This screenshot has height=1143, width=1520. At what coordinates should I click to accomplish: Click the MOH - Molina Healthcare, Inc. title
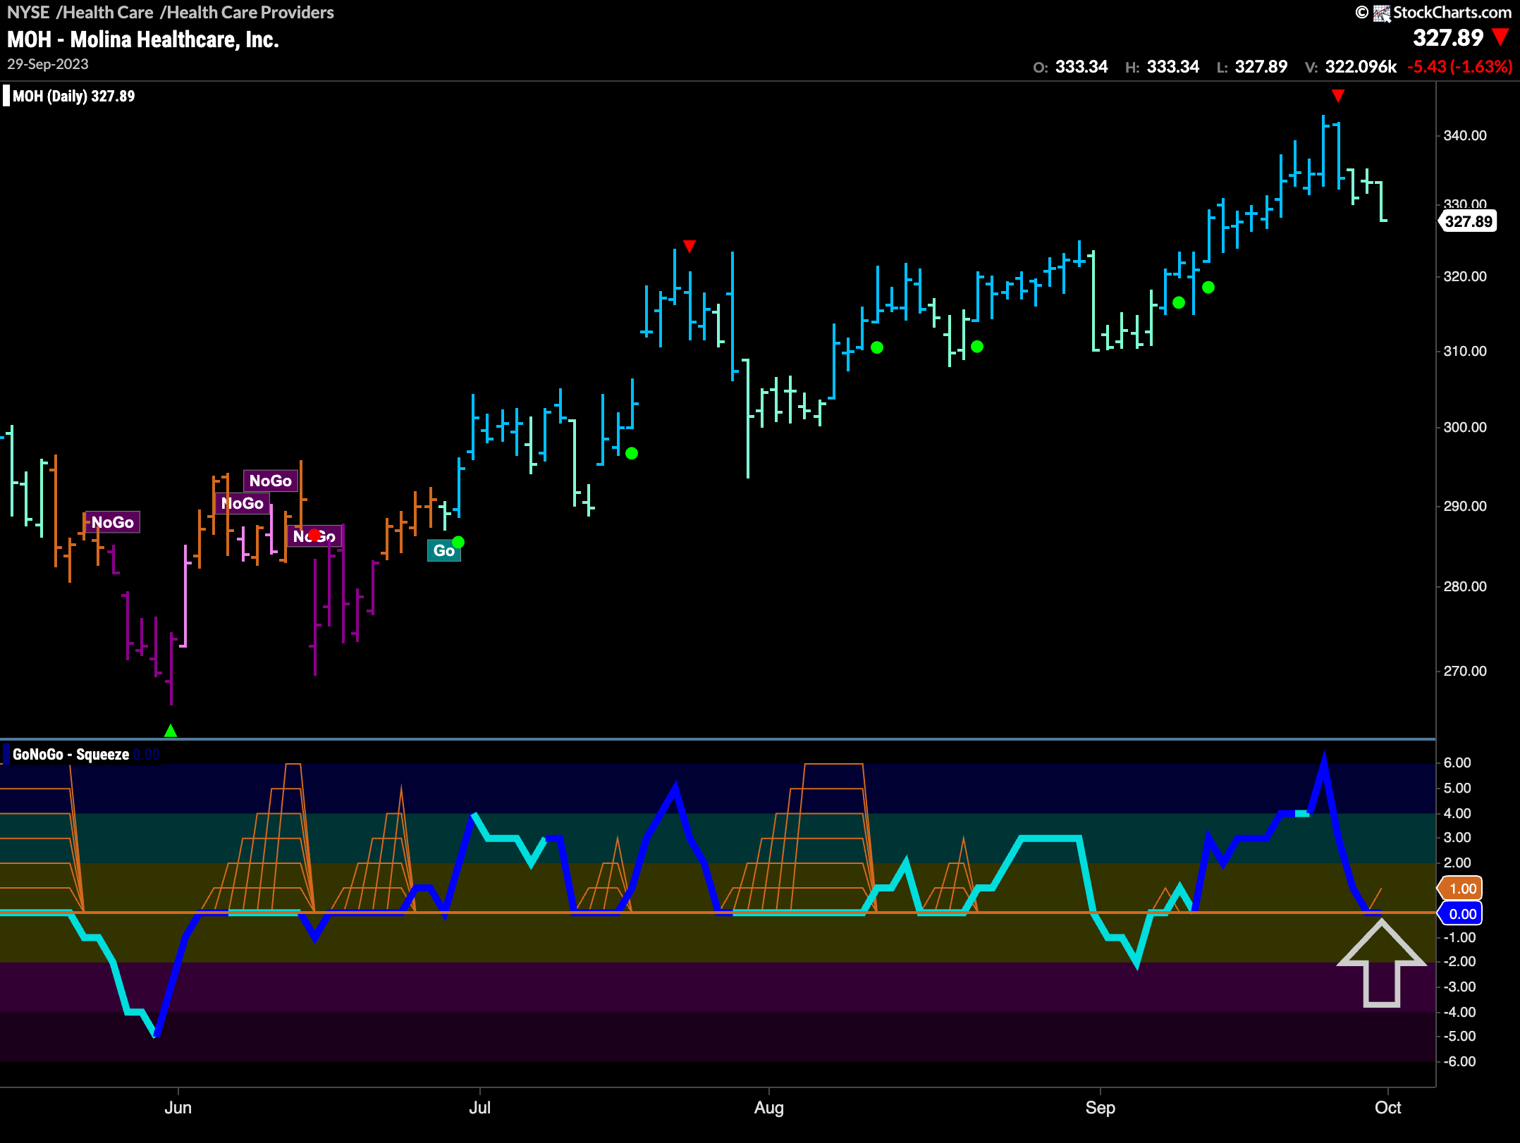[x=143, y=39]
